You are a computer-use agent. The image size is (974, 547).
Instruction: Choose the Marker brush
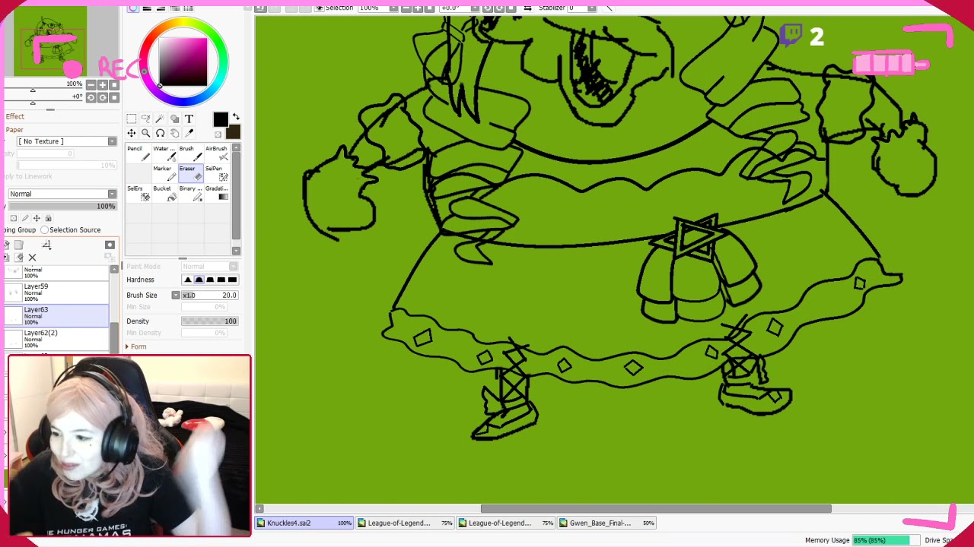tap(164, 172)
